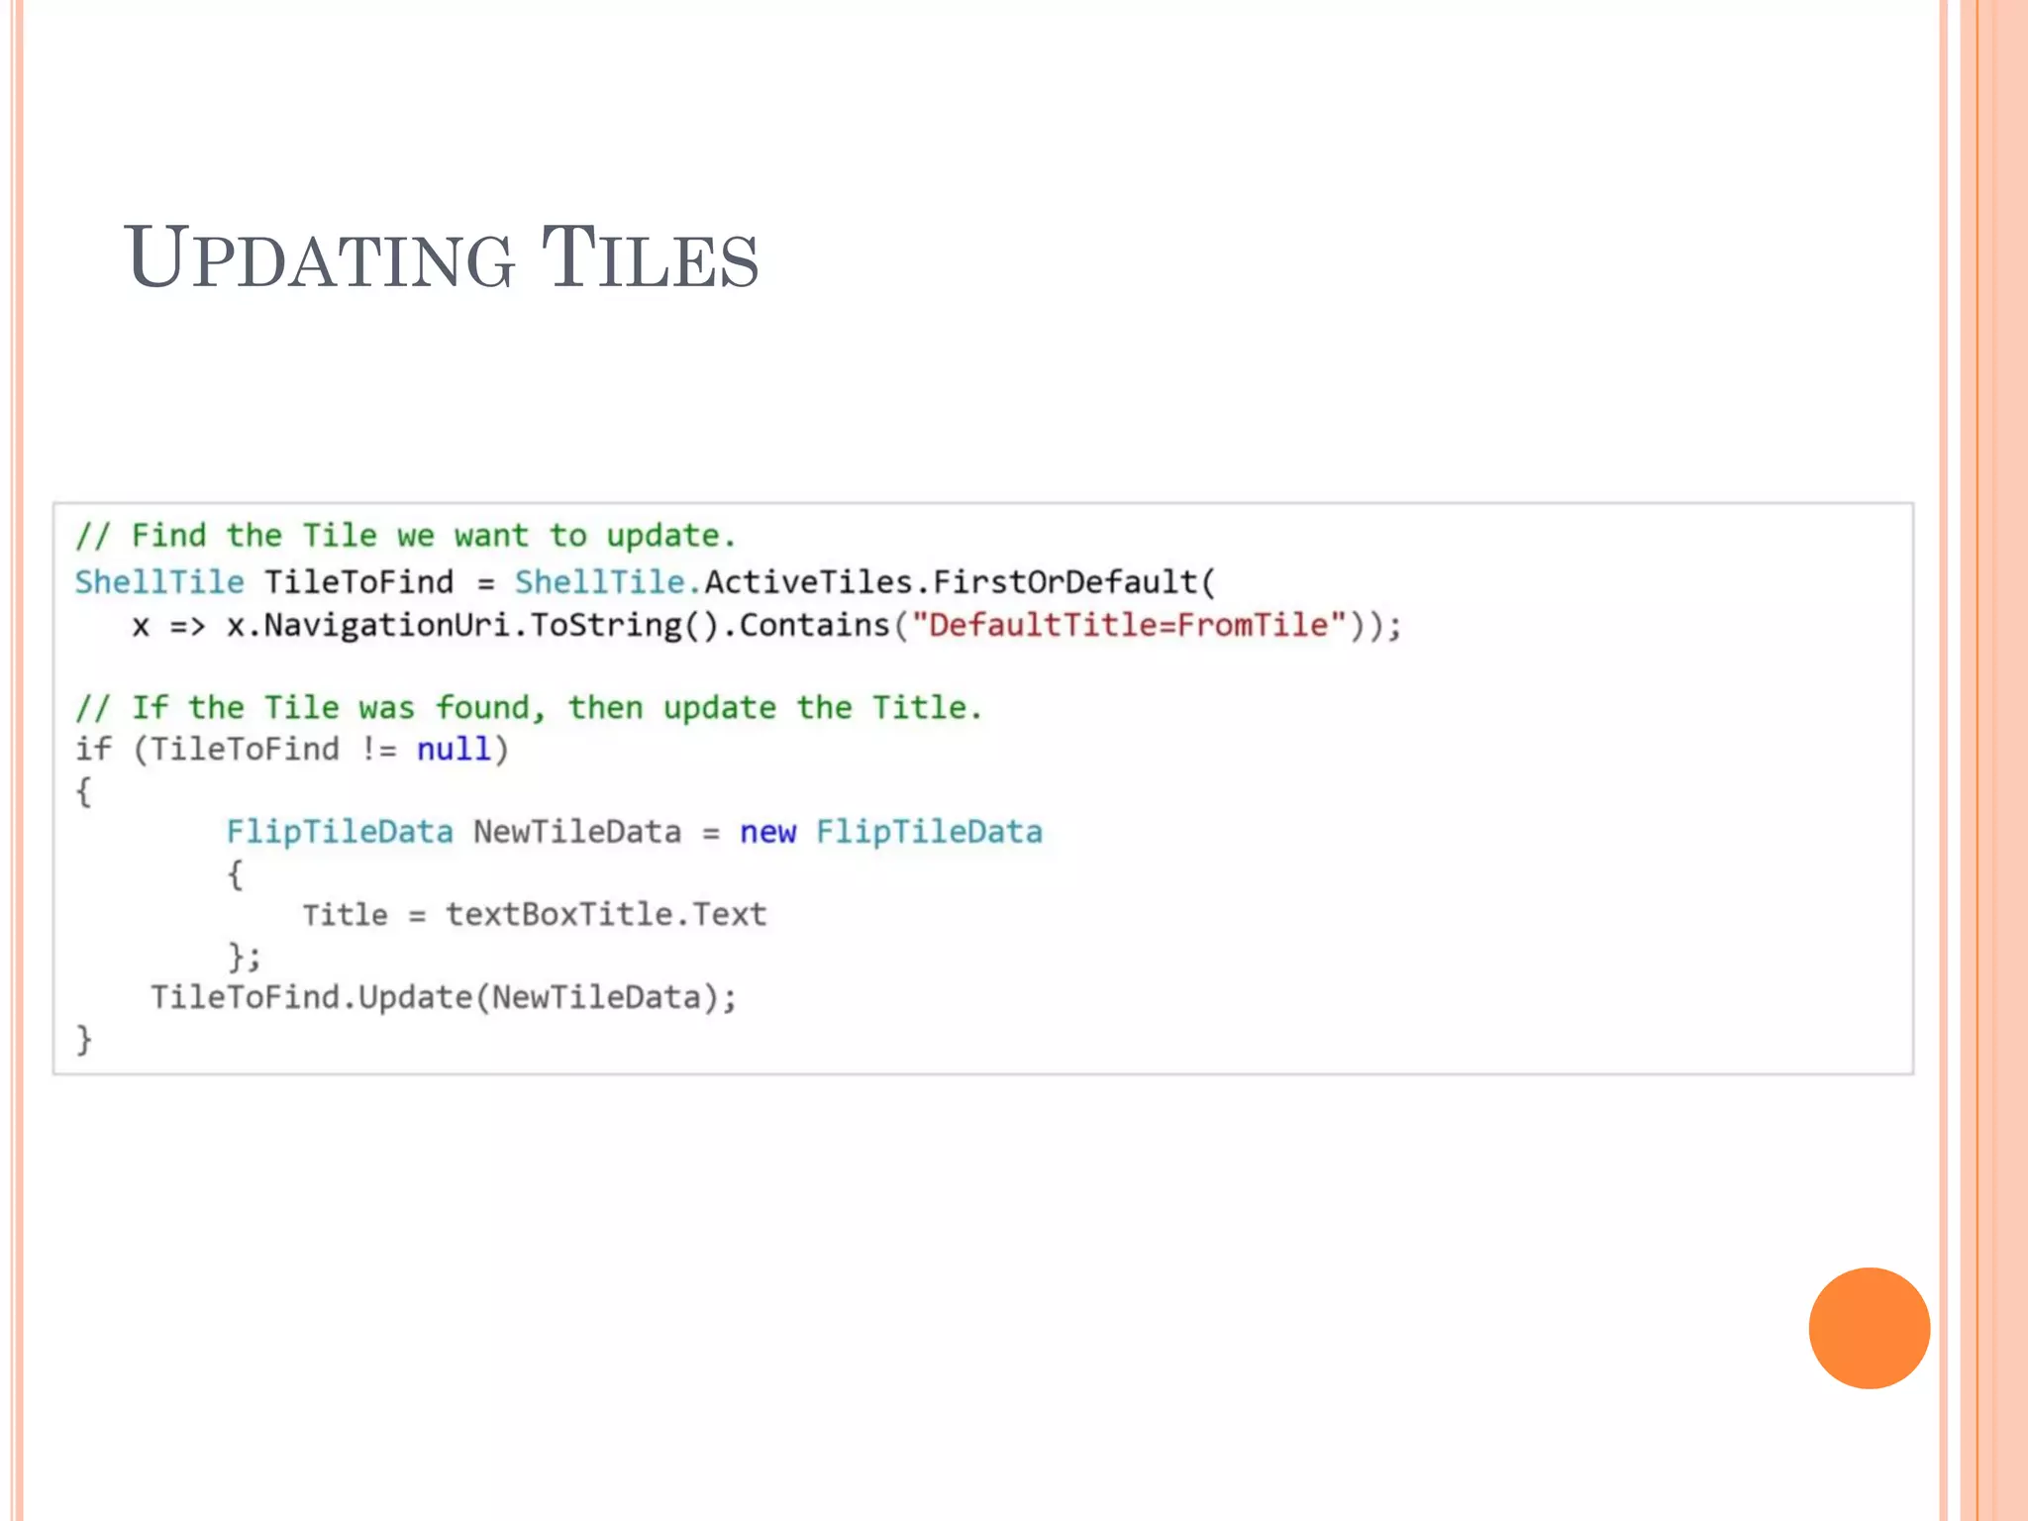2028x1521 pixels.
Task: Click the blue 'new' keyword
Action: pos(767,832)
